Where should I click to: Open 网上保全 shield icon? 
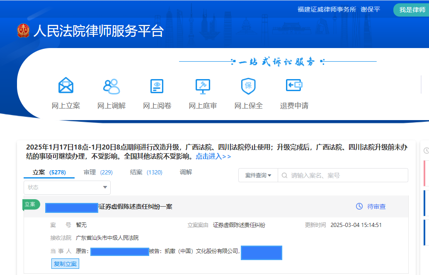248,86
